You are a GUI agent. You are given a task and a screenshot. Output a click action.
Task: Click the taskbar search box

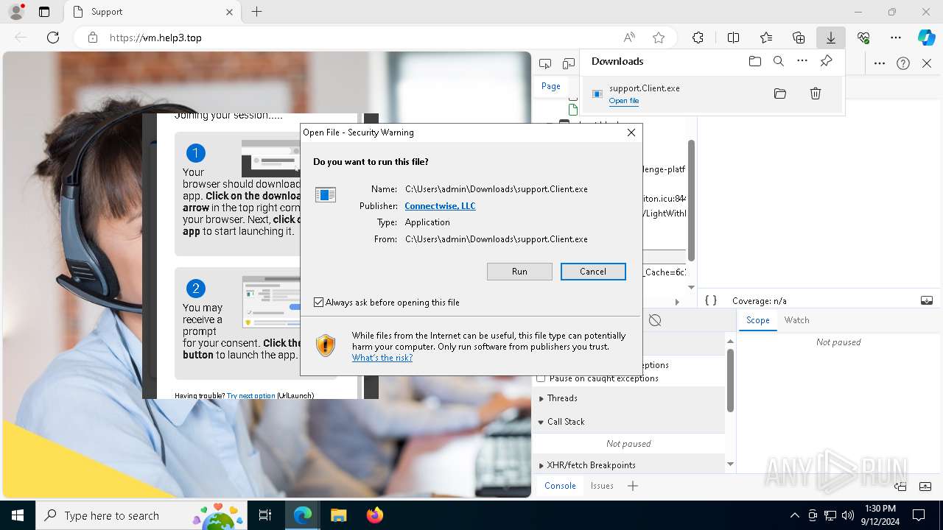coord(141,515)
